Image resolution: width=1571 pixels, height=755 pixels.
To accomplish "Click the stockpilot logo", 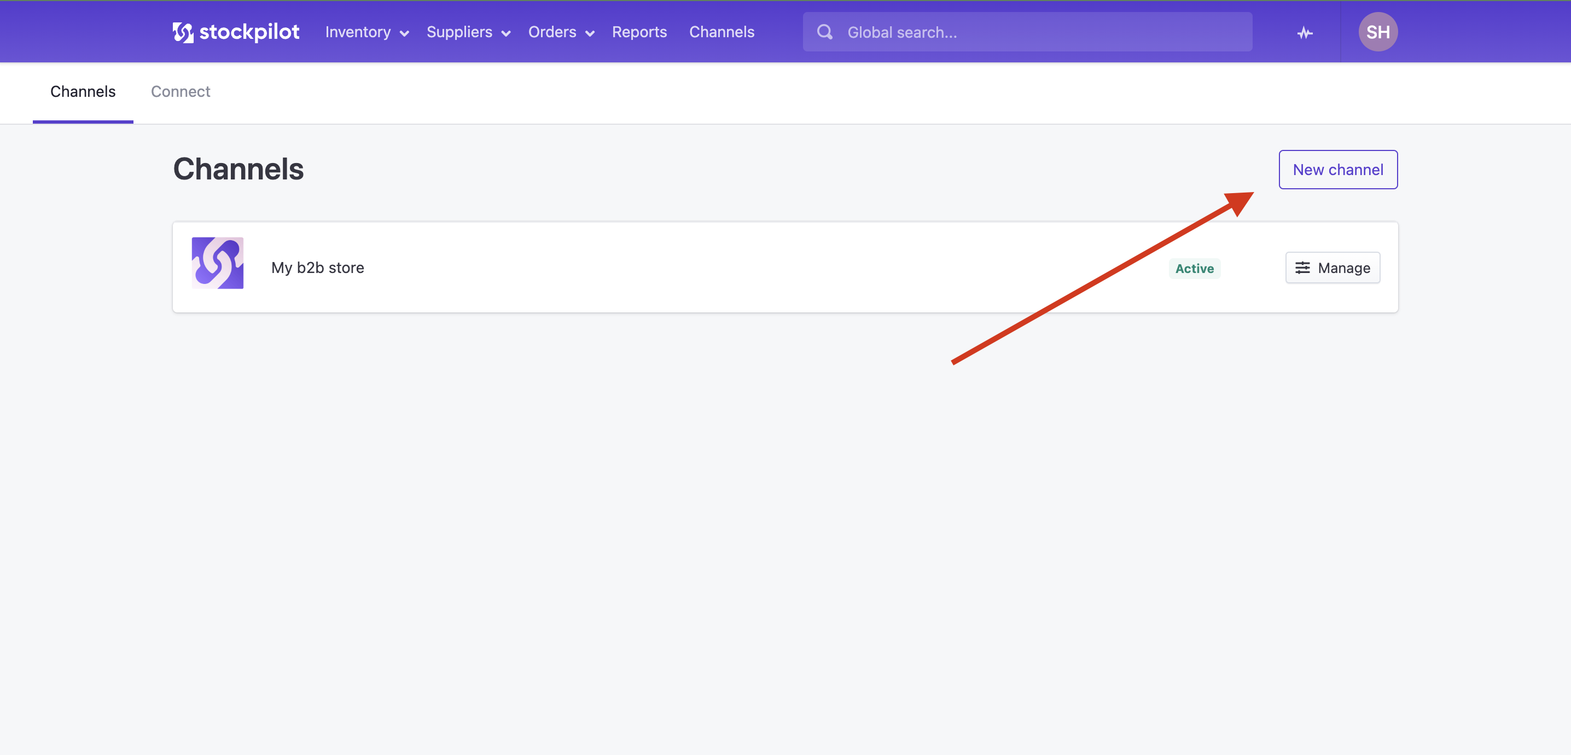I will pyautogui.click(x=235, y=32).
